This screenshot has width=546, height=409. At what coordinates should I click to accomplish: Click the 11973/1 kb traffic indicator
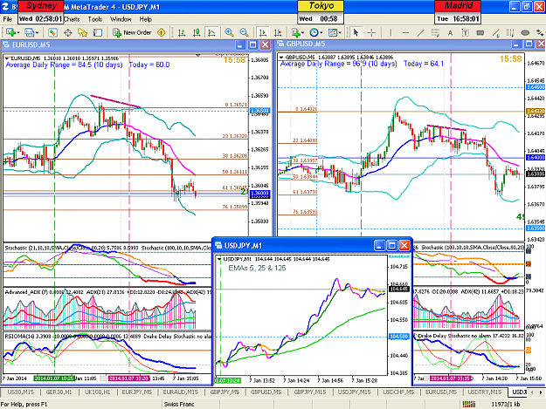pyautogui.click(x=506, y=404)
